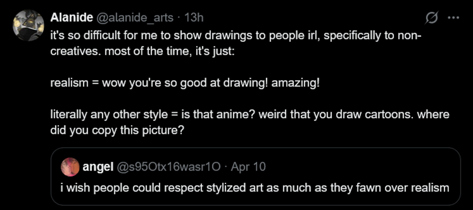The height and width of the screenshot is (210, 473).
Task: Click the @alanide_arts handle
Action: [x=135, y=18]
